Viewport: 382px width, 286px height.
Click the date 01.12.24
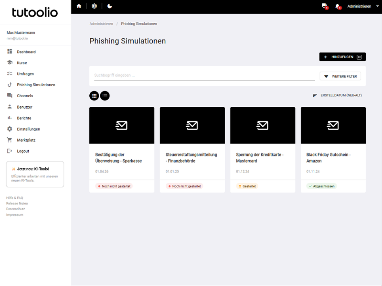[243, 172]
